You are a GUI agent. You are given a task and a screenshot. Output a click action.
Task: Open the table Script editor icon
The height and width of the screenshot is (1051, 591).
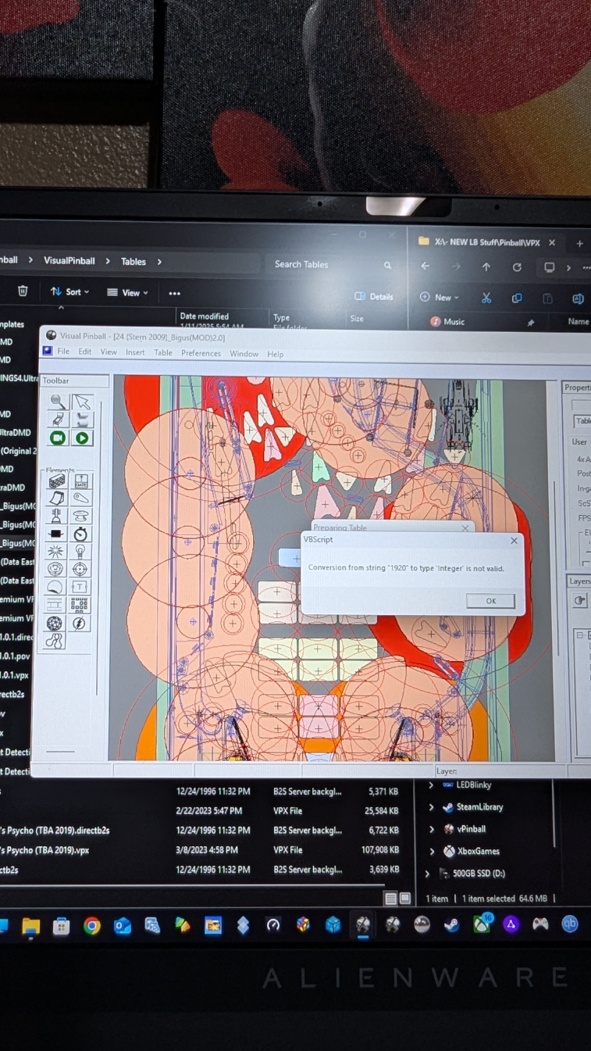click(x=81, y=420)
